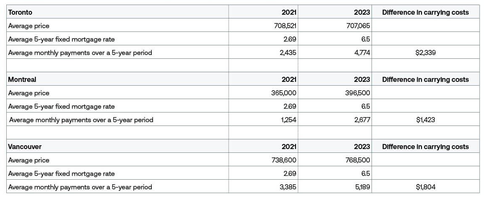
Task: Select the 3,385 monthly payment cell
Action: coord(288,187)
